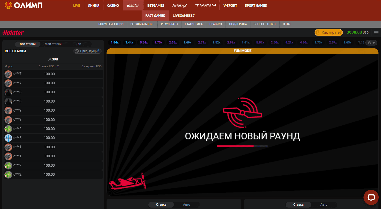The height and width of the screenshot is (209, 381).
Task: Switch to Мои ставки tab
Action: 53,44
